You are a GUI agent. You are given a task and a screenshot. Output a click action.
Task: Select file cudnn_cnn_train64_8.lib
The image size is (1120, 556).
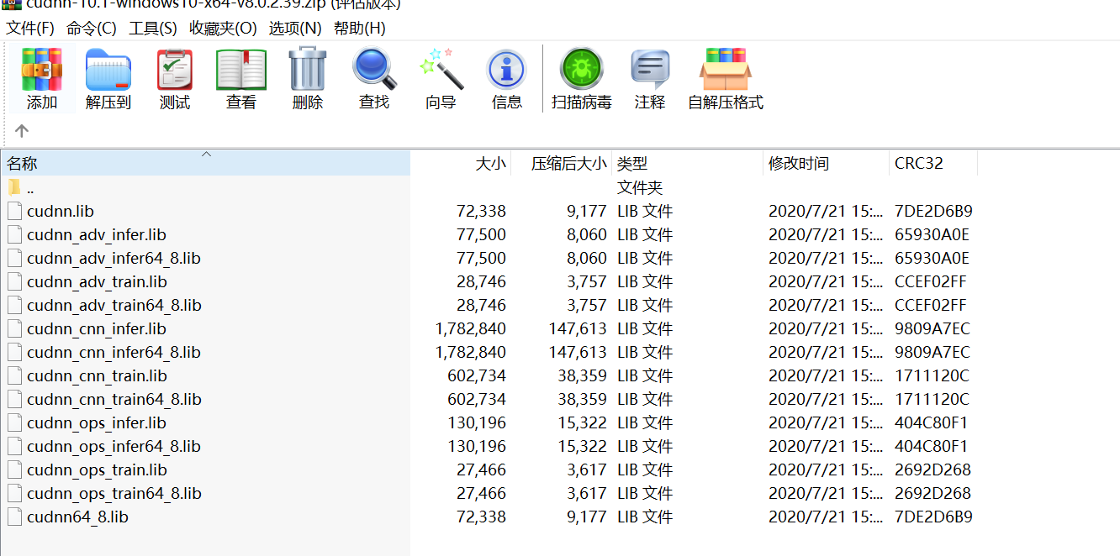[114, 399]
